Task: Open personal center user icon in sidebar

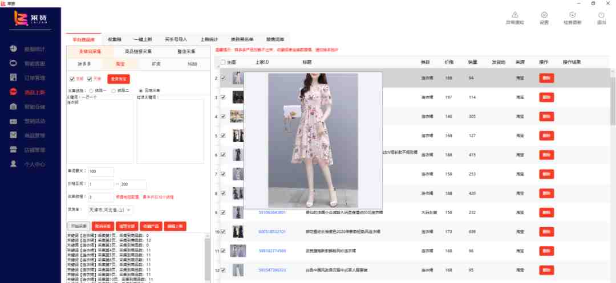Action: [13, 164]
